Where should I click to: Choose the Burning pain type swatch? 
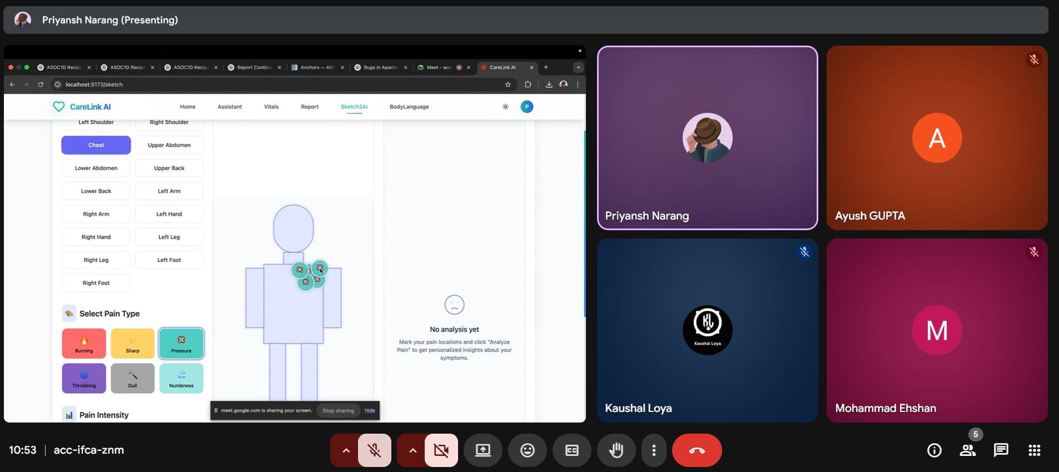(84, 343)
